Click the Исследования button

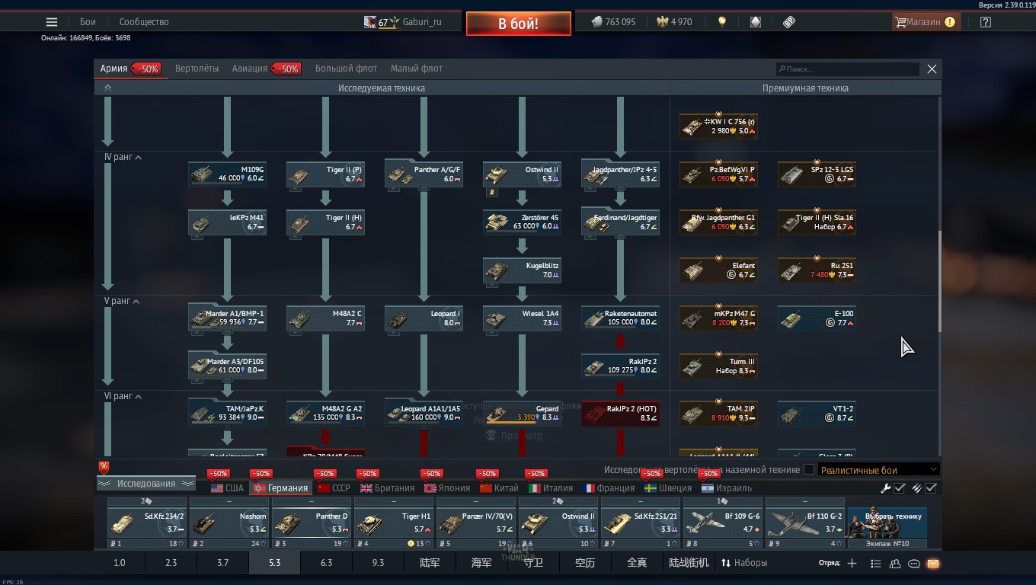tap(145, 484)
